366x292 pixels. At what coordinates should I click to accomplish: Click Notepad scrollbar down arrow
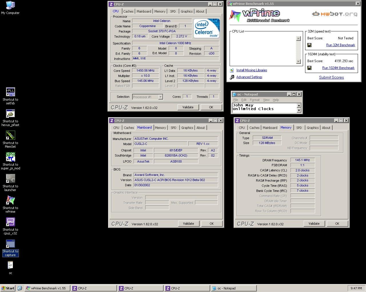[x=299, y=110]
